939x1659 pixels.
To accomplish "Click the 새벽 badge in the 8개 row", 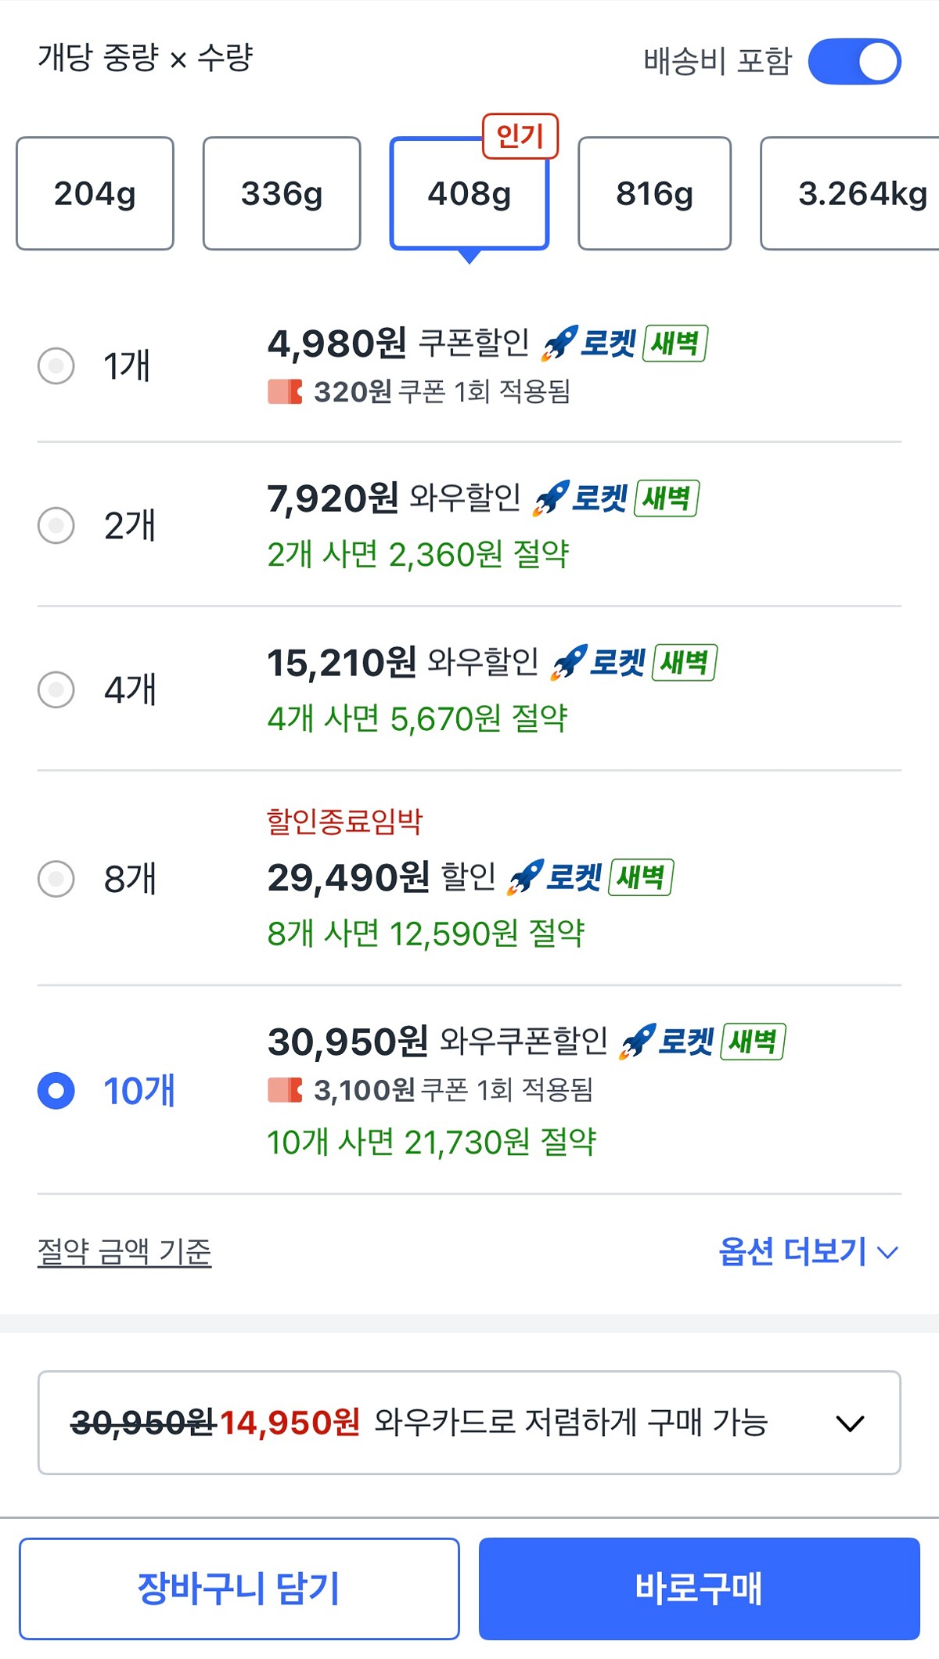I will pyautogui.click(x=641, y=877).
